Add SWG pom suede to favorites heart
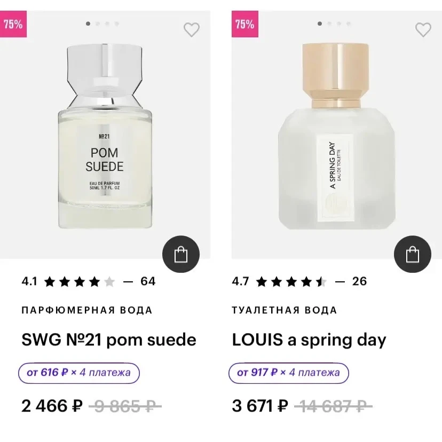Image resolution: width=442 pixels, height=442 pixels. click(192, 29)
